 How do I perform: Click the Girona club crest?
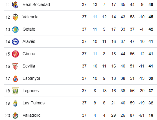click(x=15, y=54)
